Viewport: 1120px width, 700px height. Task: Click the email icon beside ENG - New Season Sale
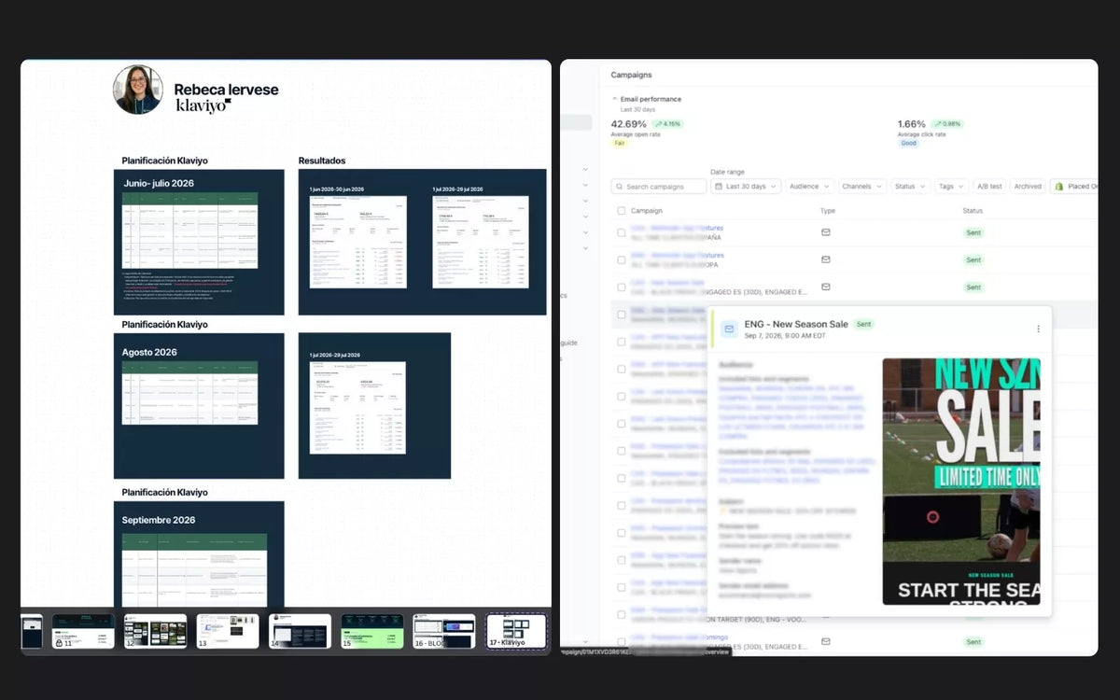[729, 329]
